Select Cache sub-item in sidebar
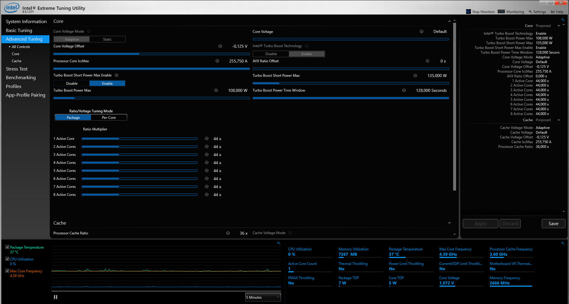The width and height of the screenshot is (569, 304). coord(17,61)
